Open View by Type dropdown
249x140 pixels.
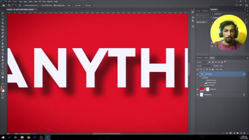point(202,22)
